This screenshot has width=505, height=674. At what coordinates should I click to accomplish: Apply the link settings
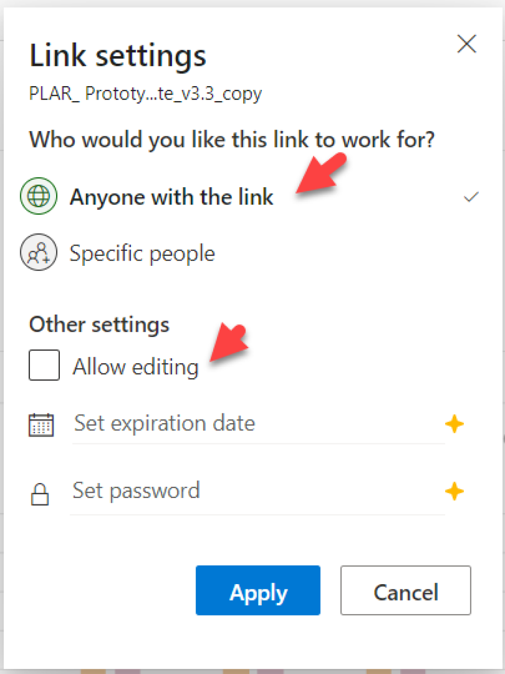(258, 591)
